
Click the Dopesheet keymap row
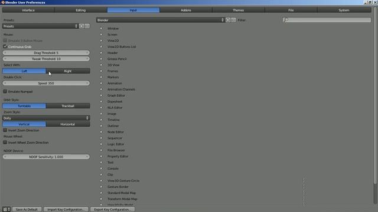click(x=115, y=101)
